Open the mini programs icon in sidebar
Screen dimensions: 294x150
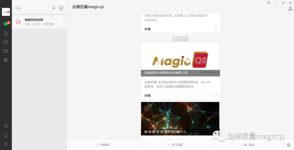click(x=6, y=126)
